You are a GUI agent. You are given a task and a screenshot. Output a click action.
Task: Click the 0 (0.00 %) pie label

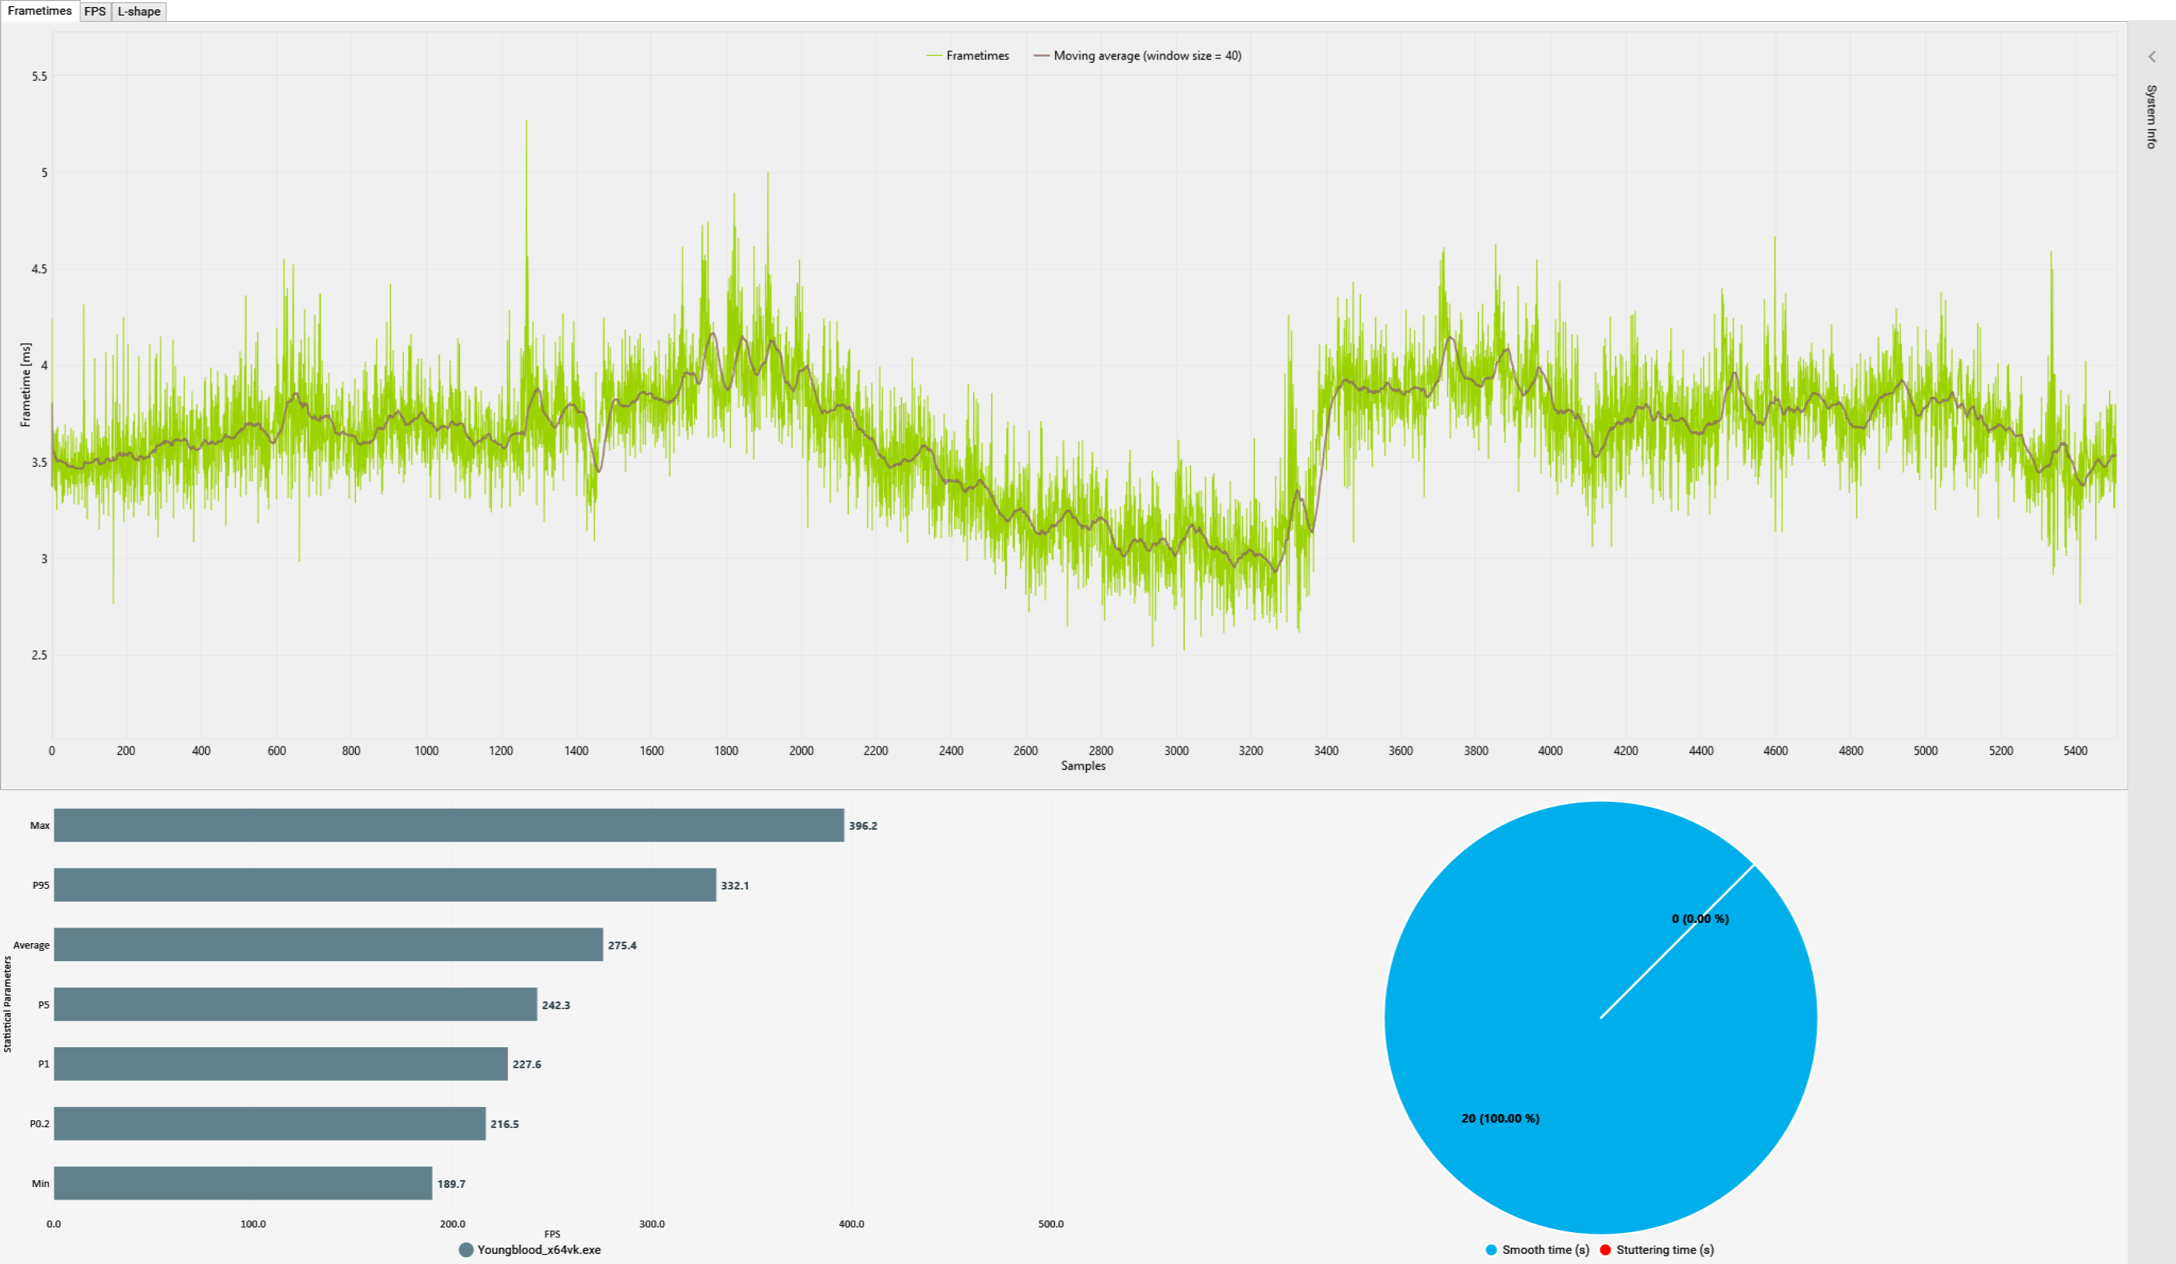coord(1699,918)
